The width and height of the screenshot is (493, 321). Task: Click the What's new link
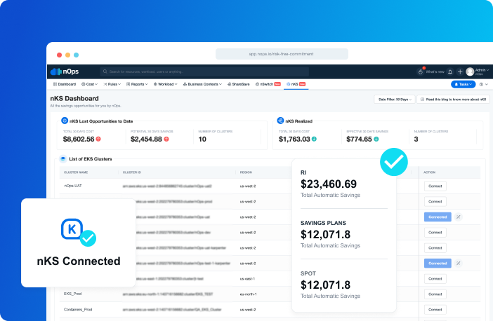[x=435, y=72]
